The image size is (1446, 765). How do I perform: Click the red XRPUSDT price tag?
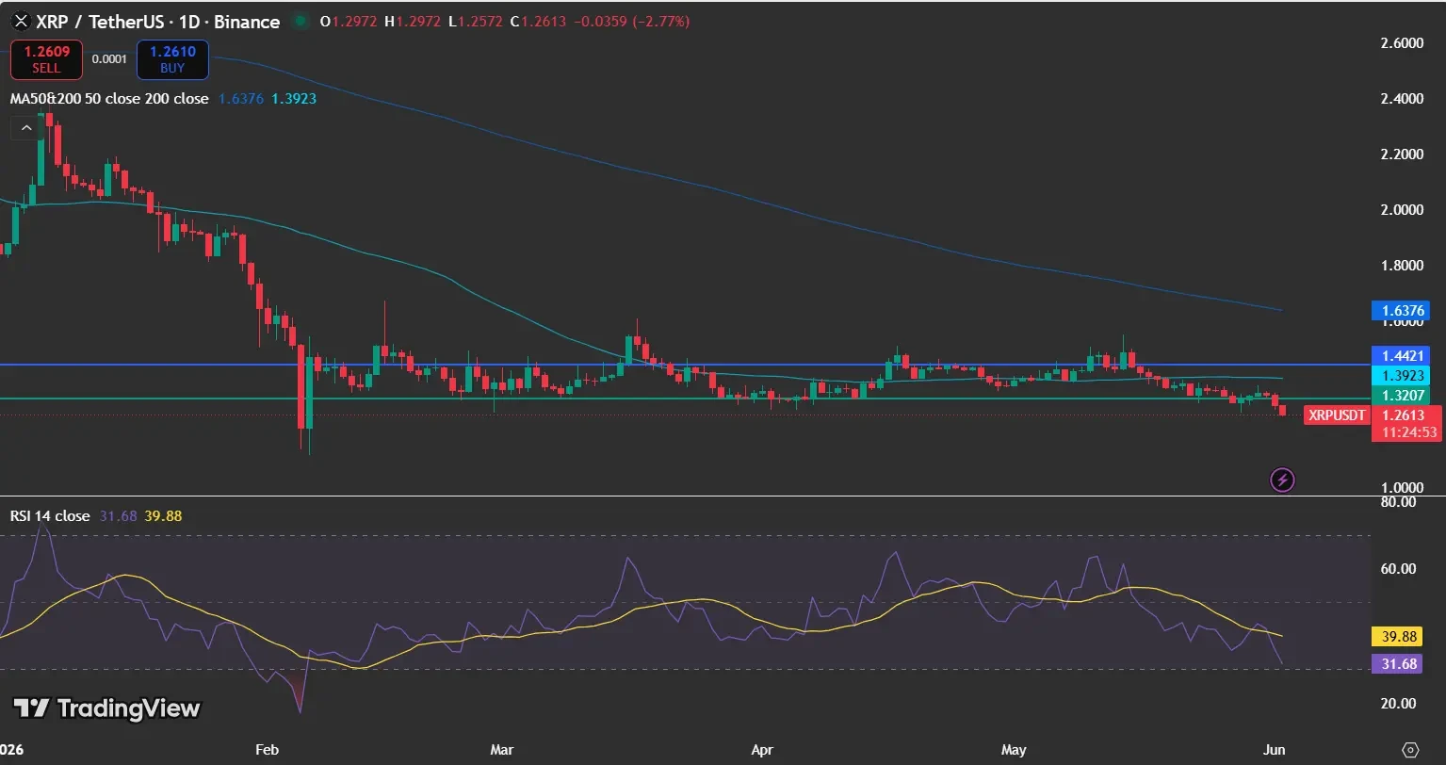[1337, 415]
